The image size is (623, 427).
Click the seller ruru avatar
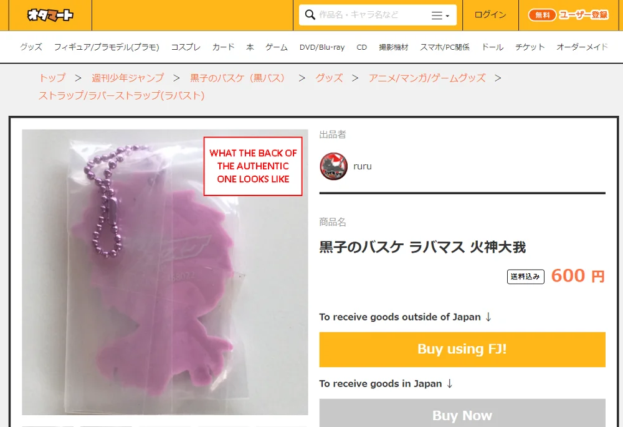click(x=334, y=166)
